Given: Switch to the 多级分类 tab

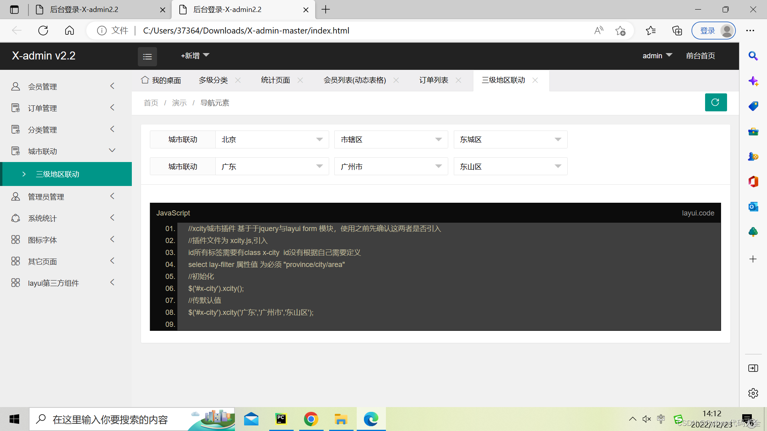Looking at the screenshot, I should [213, 80].
